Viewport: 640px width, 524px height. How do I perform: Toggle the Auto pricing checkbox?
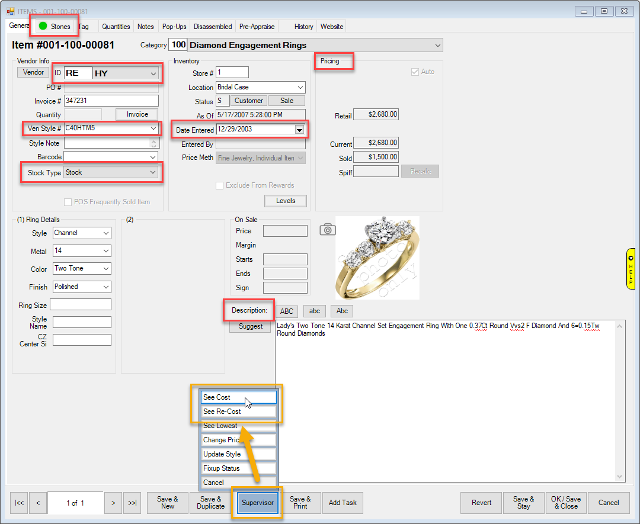click(415, 72)
